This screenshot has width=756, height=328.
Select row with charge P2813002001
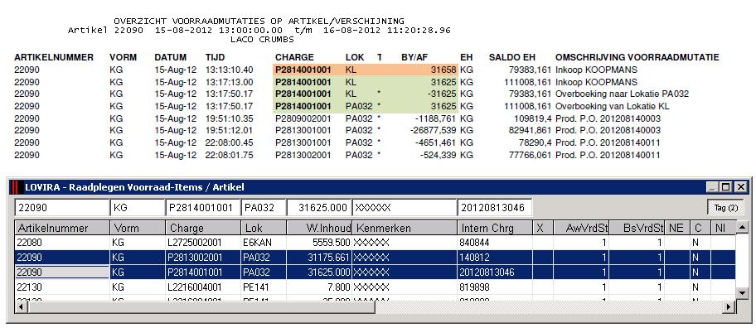(376, 258)
